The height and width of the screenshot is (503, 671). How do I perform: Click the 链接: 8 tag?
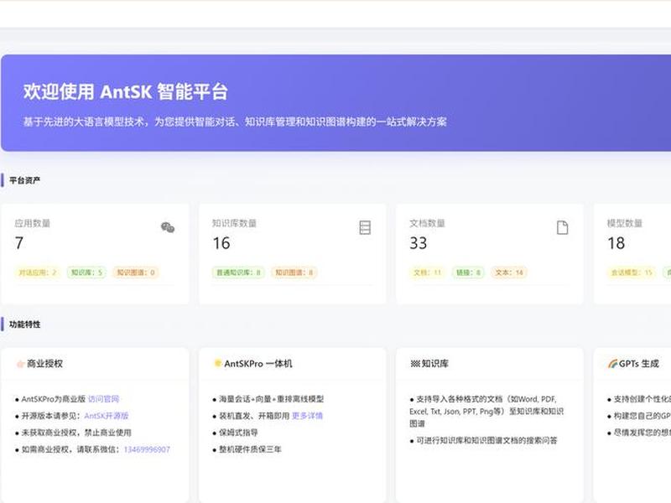(x=468, y=272)
